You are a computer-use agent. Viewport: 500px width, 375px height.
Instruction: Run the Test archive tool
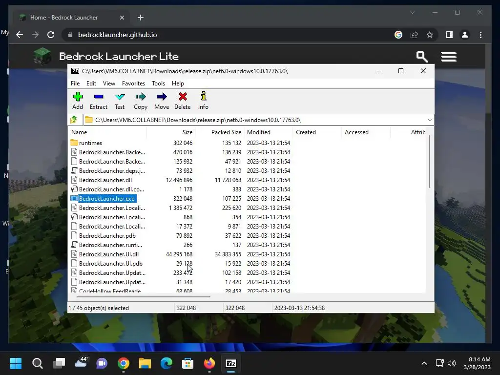coord(120,97)
